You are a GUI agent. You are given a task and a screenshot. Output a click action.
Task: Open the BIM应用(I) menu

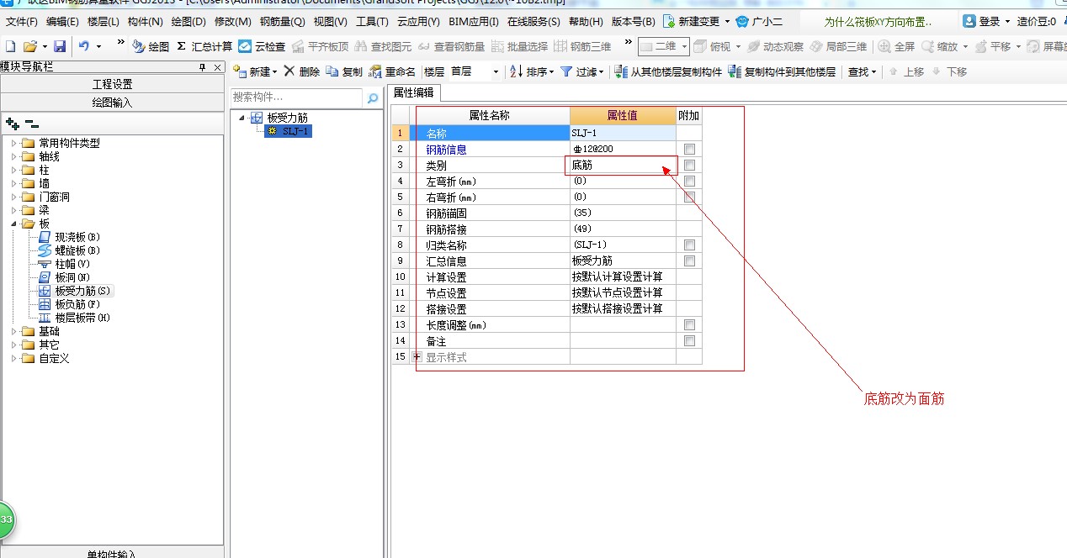click(472, 21)
